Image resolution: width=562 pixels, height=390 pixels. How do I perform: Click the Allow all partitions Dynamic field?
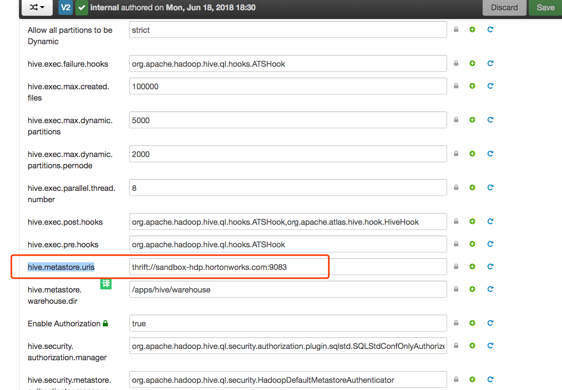click(288, 30)
